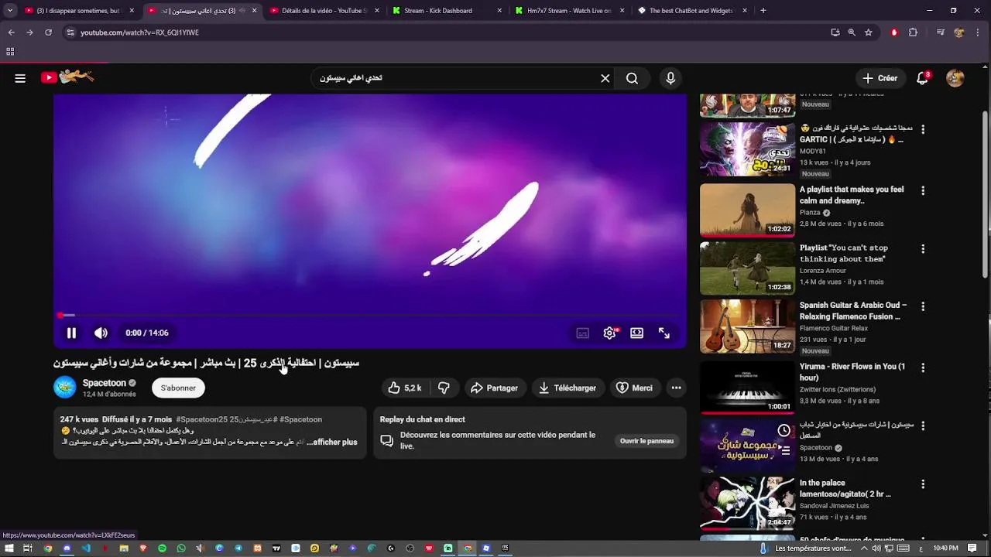Click the Télécharger button
Screen dimensions: 991x557
[568, 388]
